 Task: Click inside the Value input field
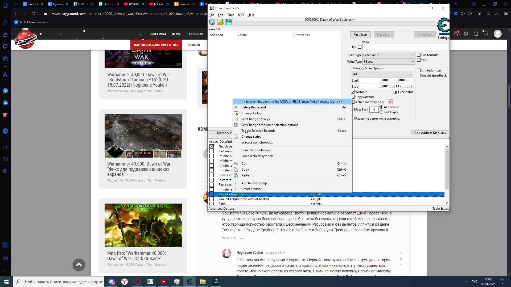click(x=405, y=47)
